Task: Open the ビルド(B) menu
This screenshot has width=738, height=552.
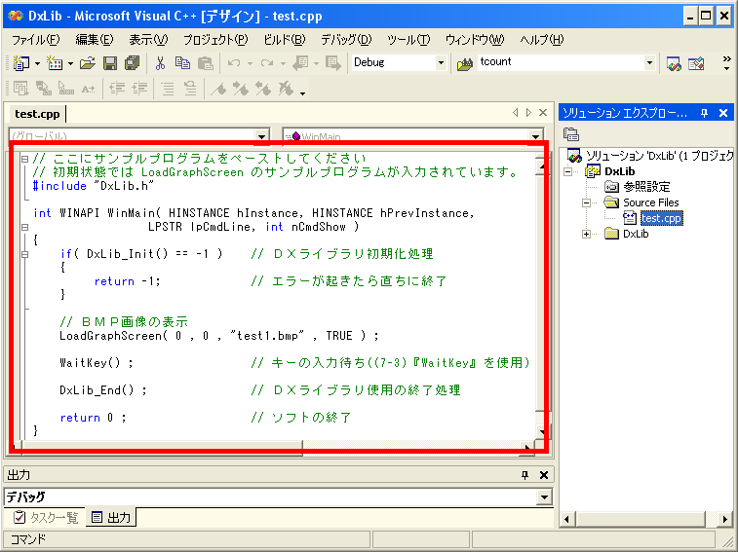Action: (x=285, y=40)
